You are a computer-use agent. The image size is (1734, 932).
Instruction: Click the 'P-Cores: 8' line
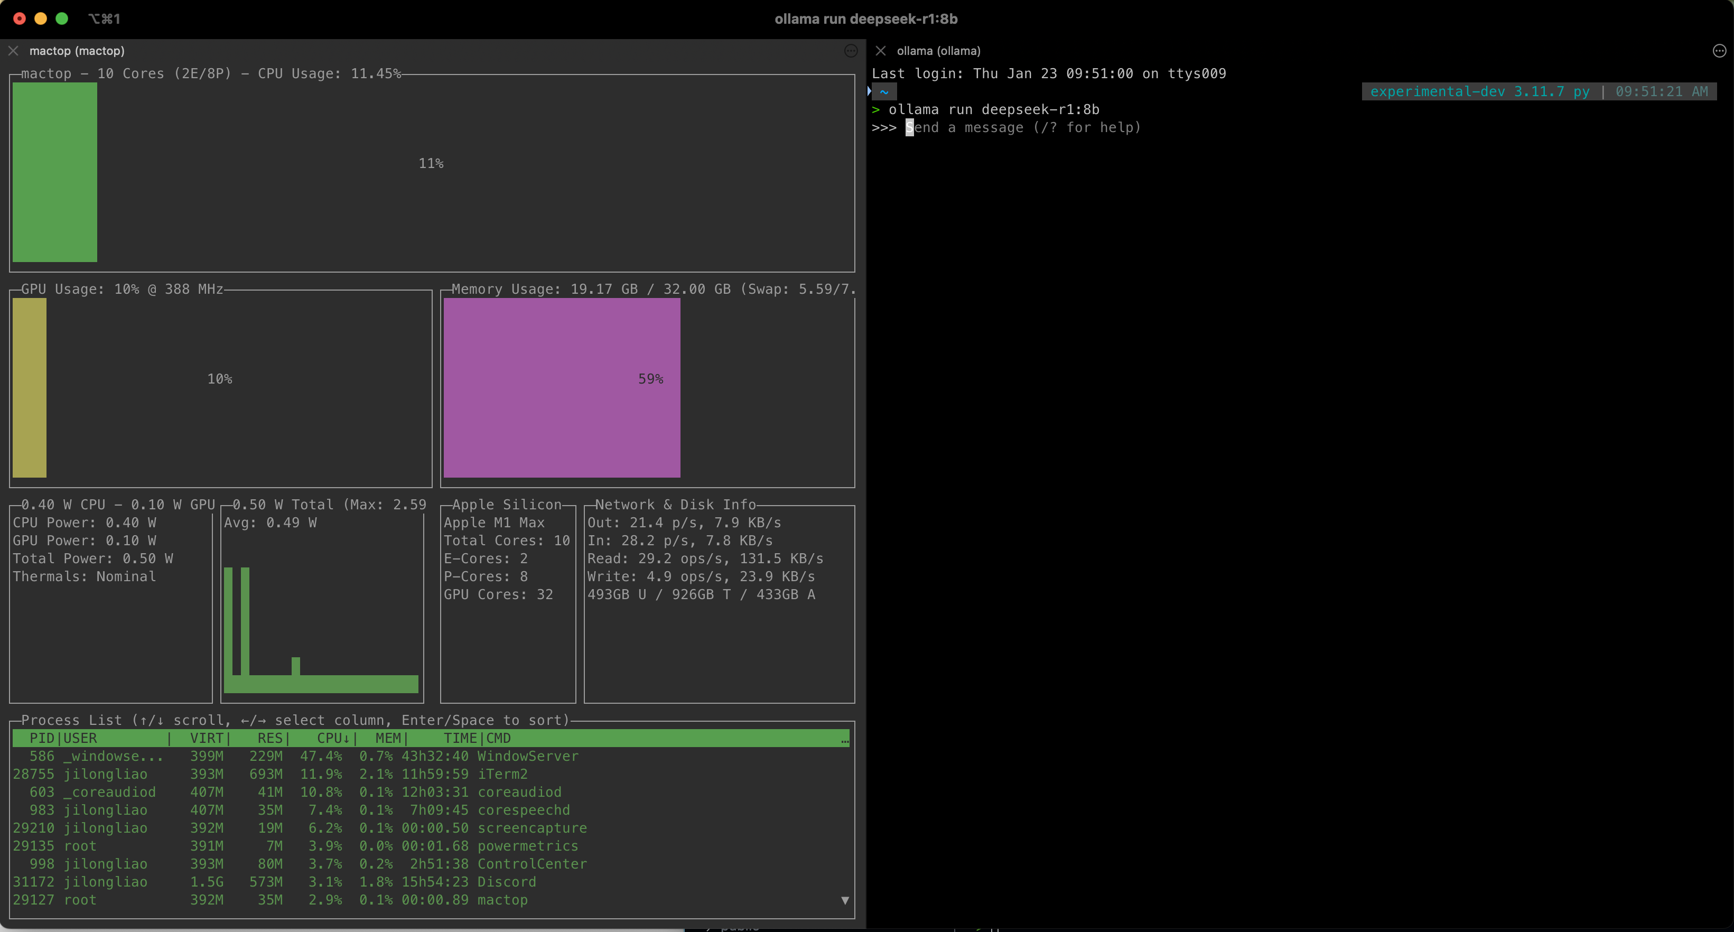486,576
